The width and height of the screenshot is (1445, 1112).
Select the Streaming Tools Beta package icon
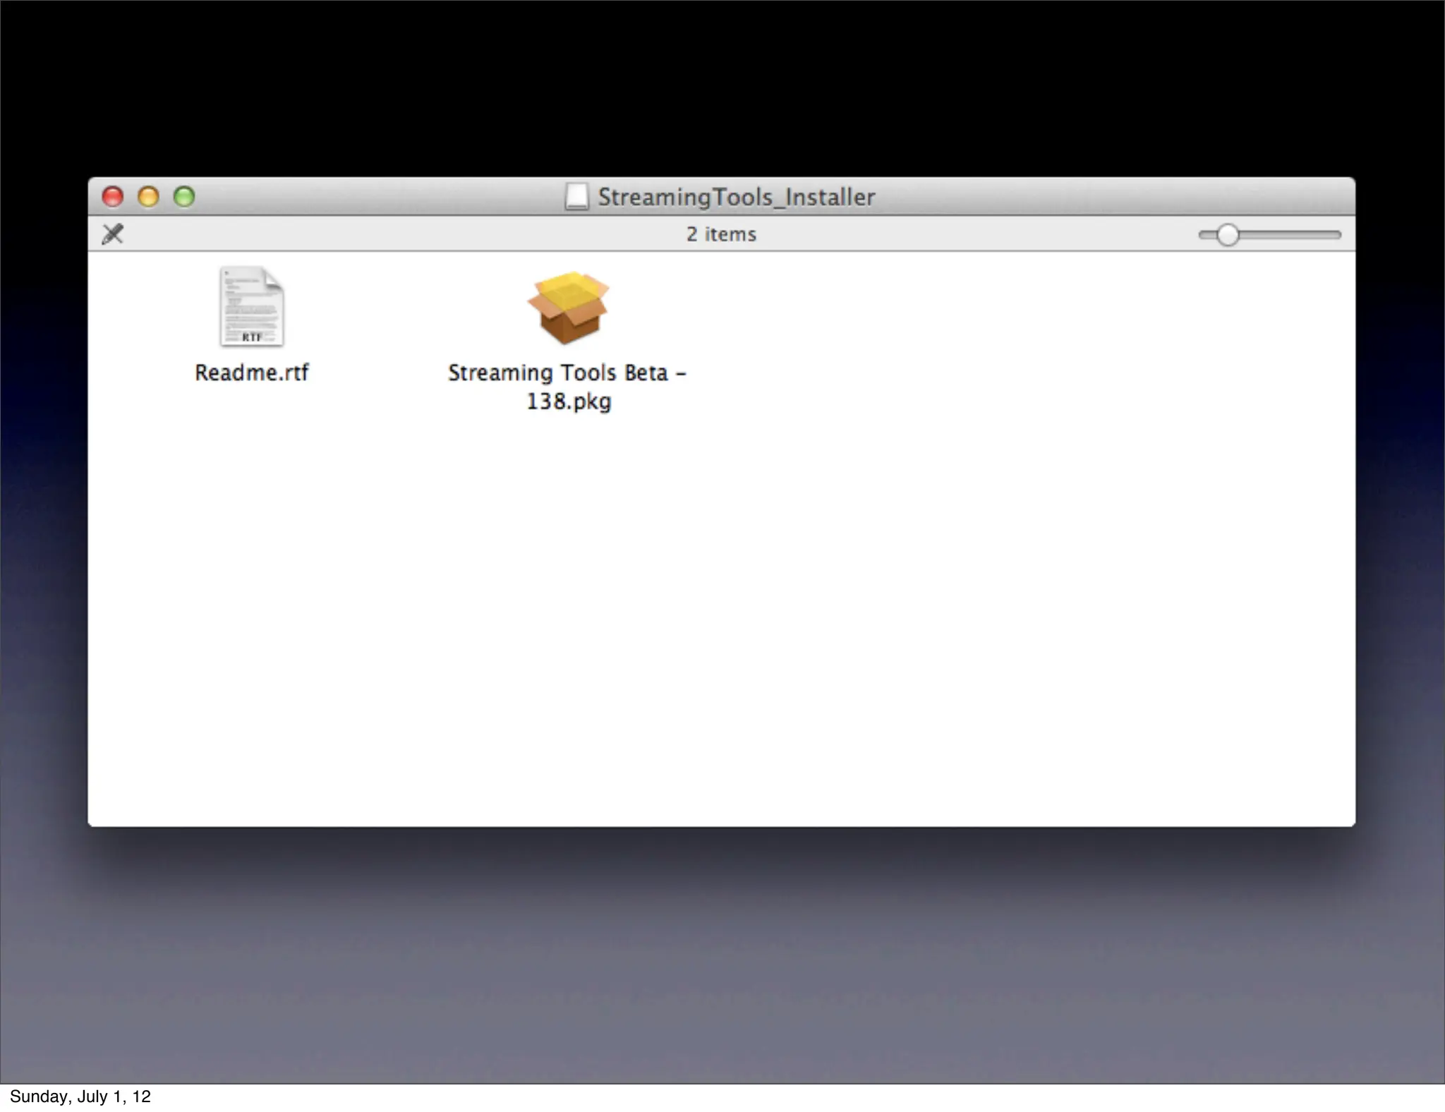pos(568,308)
